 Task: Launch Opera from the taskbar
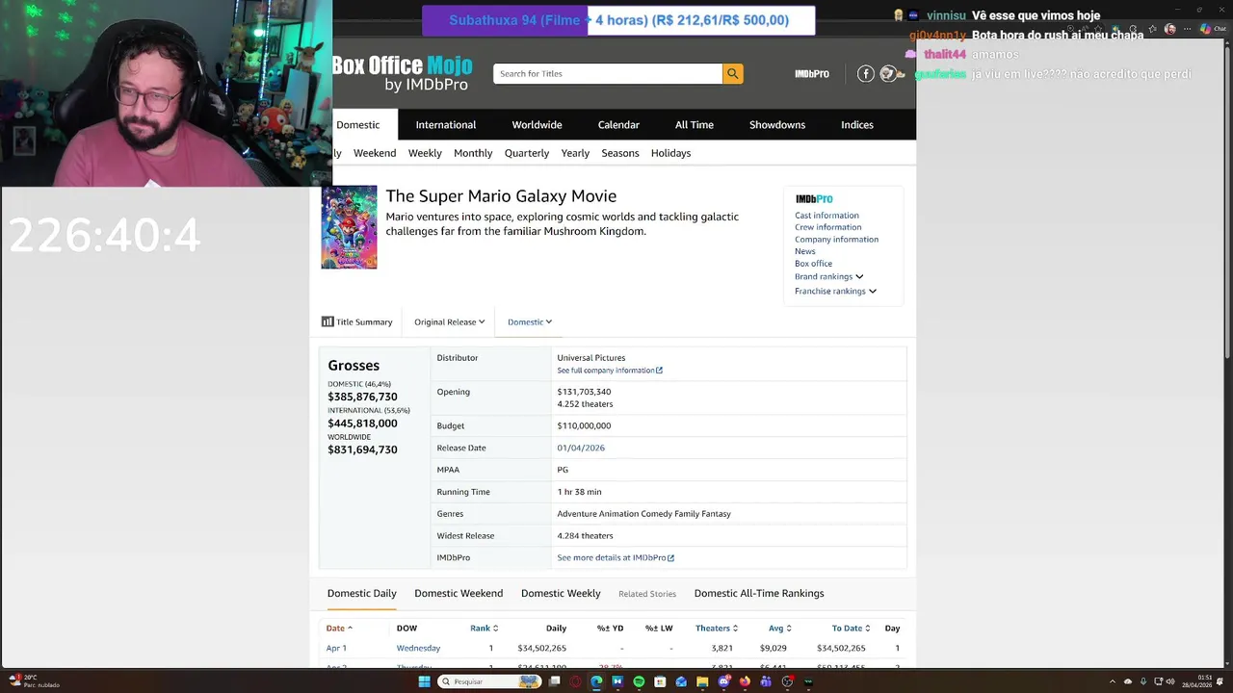click(x=575, y=681)
